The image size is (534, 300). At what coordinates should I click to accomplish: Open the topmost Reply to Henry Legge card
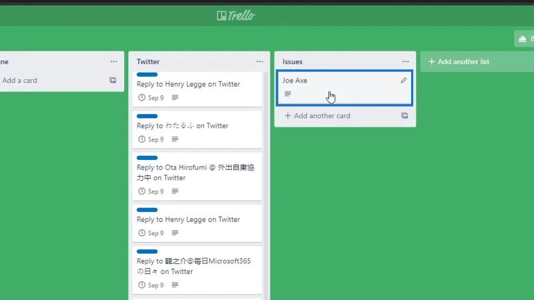[197, 89]
